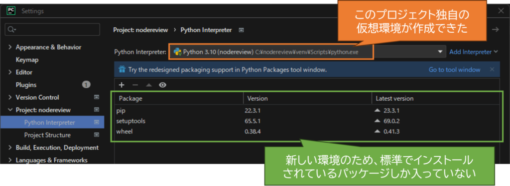Click the forward navigation arrow icon
Image resolution: width=510 pixels, height=186 pixels.
click(496, 30)
